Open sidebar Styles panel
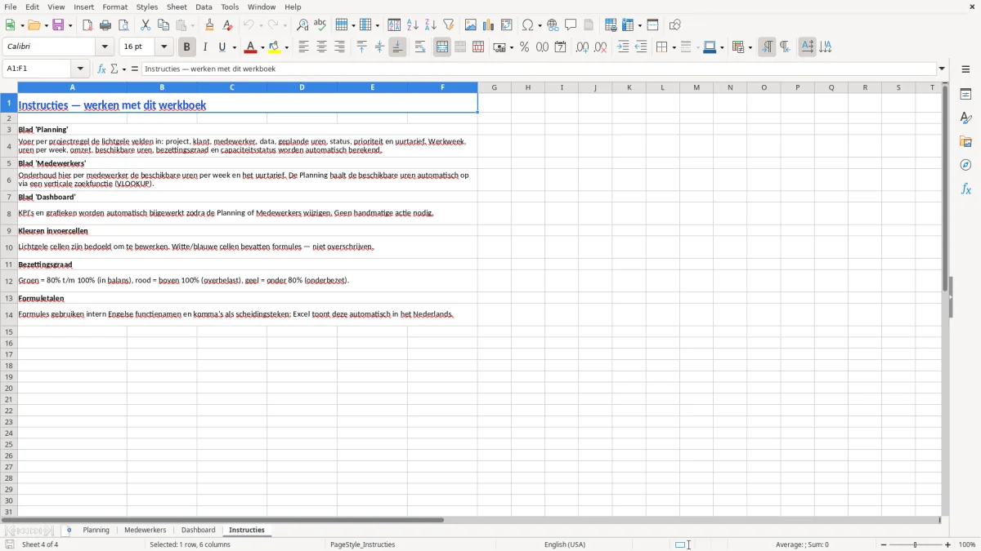Viewport: 981px width, 551px height. coord(965,118)
